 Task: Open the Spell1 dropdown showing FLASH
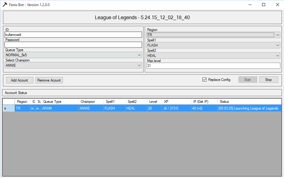point(213,45)
